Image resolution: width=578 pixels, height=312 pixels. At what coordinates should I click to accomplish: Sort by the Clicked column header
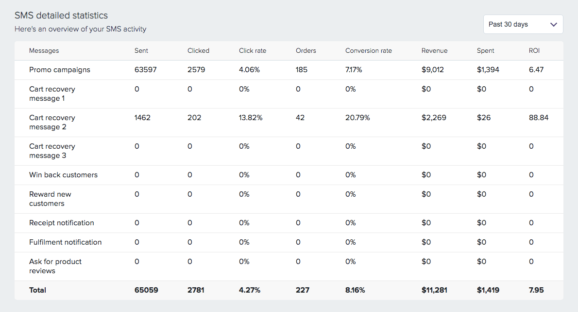198,50
